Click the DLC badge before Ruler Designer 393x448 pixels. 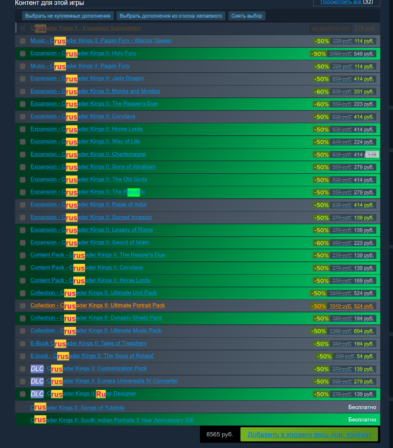(37, 394)
